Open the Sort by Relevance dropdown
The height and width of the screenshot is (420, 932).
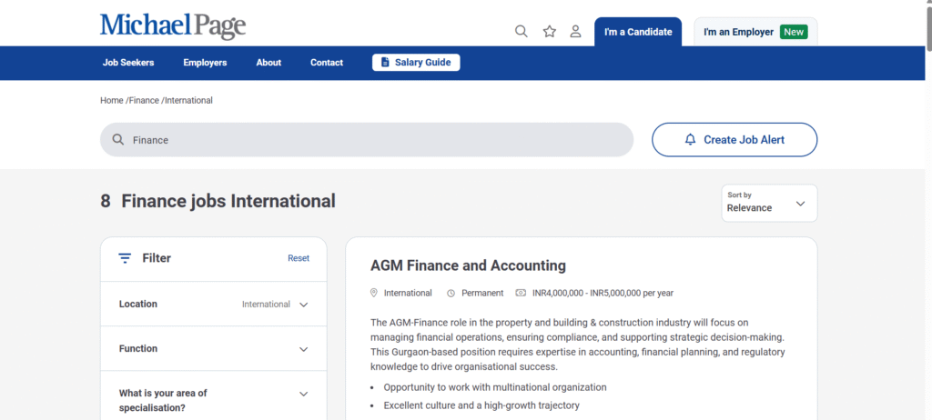click(769, 203)
